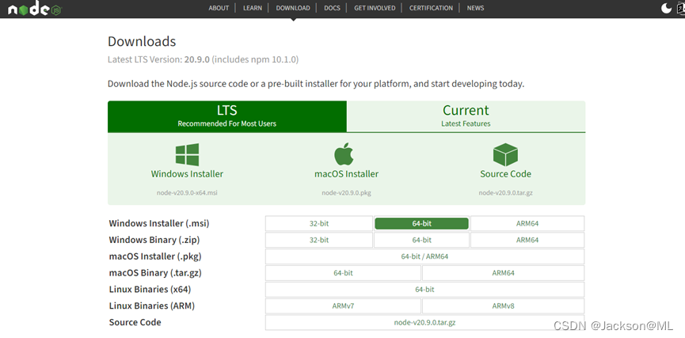Download macOS Installer 64-bit / ARM64 pkg

point(424,256)
